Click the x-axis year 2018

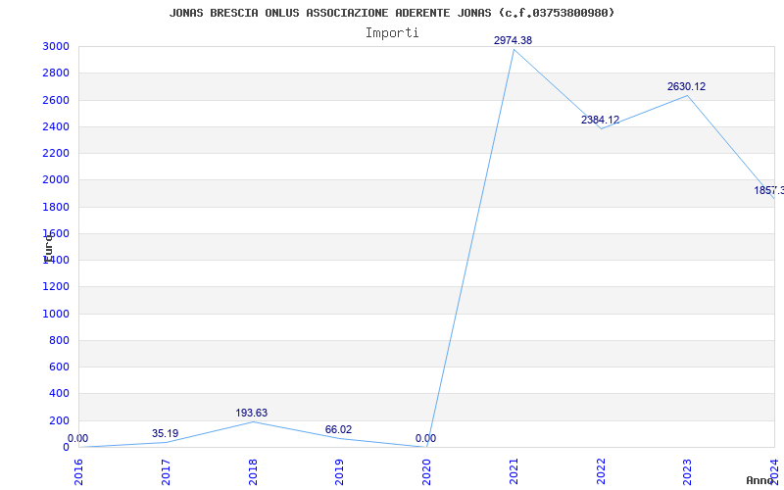point(253,472)
